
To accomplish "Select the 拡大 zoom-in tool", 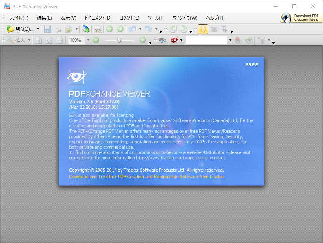I will pos(16,40).
